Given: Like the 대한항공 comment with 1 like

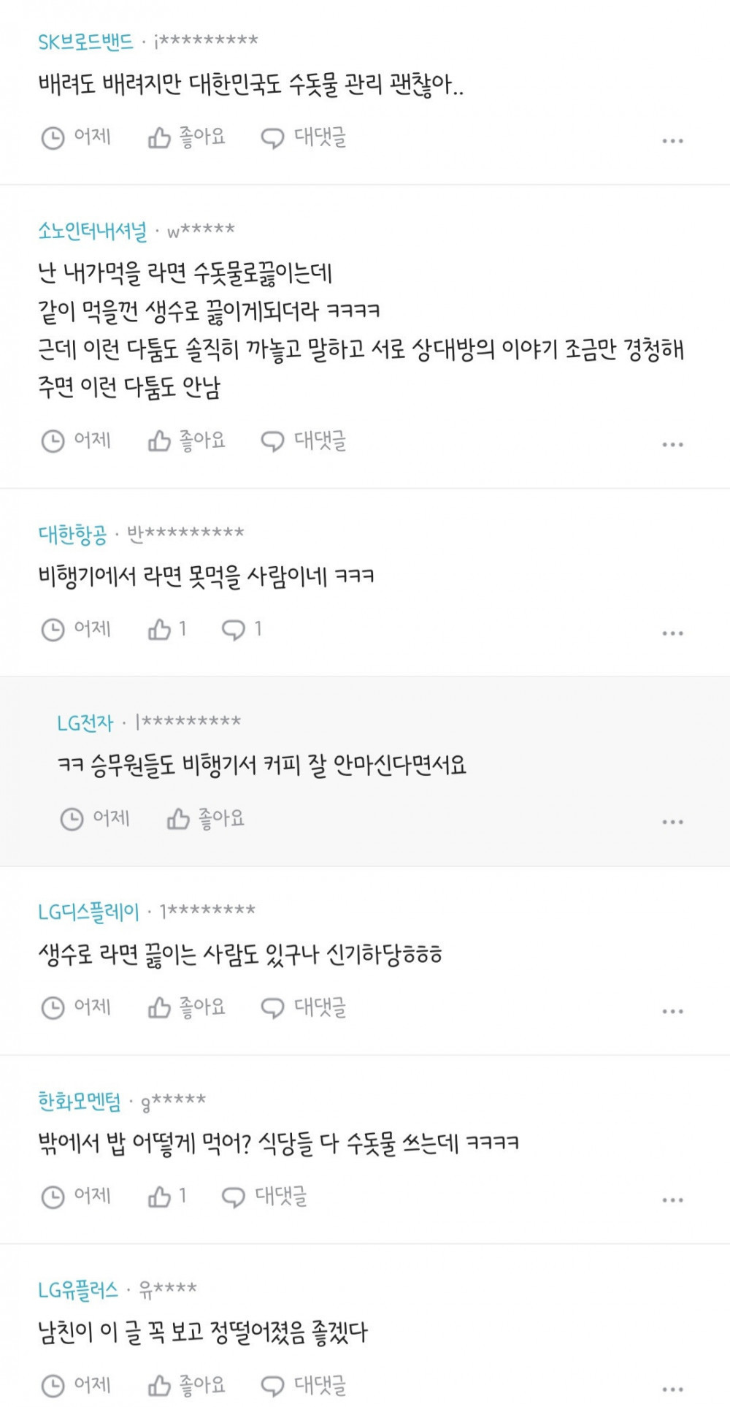Looking at the screenshot, I should pyautogui.click(x=167, y=629).
